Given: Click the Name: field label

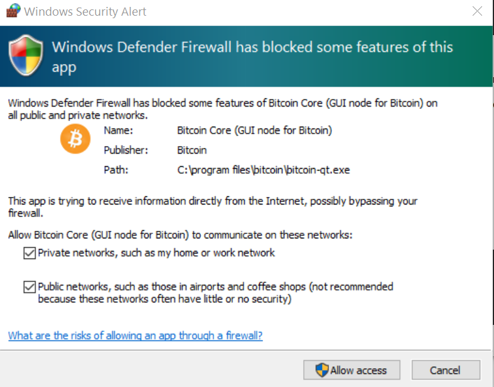Looking at the screenshot, I should click(119, 130).
